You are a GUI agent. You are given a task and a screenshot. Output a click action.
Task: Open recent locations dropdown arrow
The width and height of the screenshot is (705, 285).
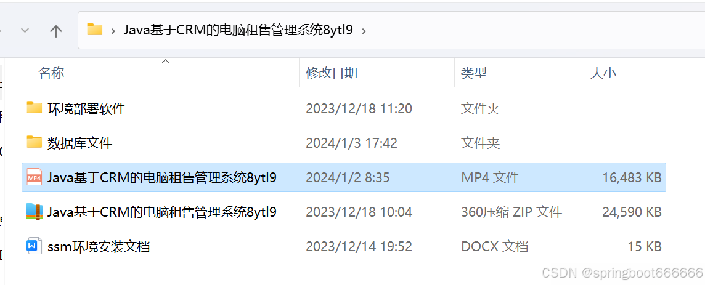click(x=26, y=31)
